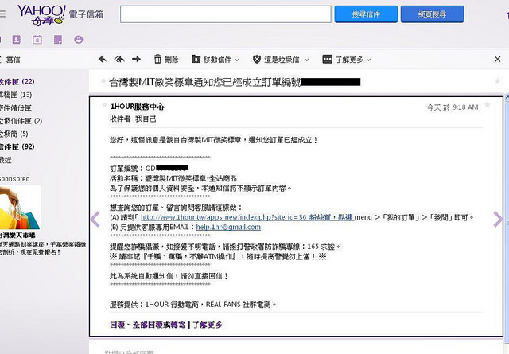Click the unread dot beside subject
Viewport: 509px width, 354px height.
tap(103, 80)
